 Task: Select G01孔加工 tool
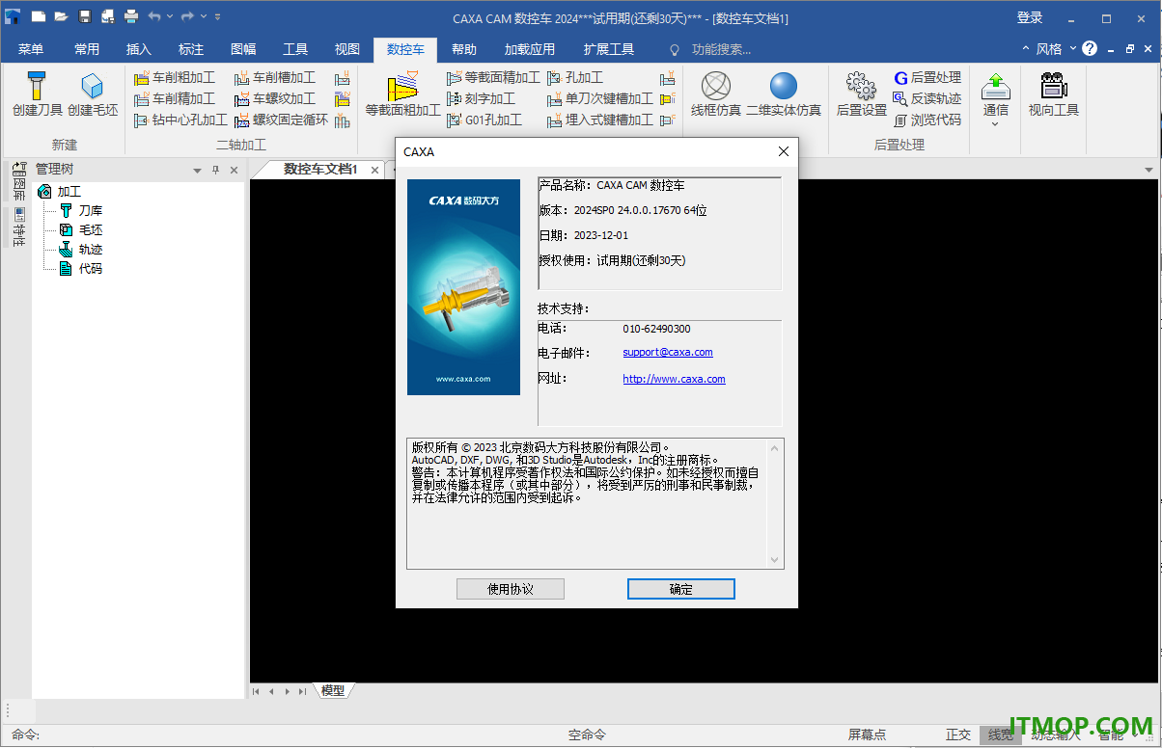point(485,120)
